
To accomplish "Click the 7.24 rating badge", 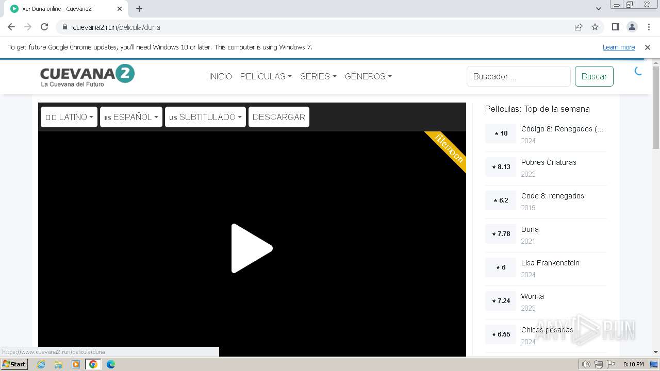I will click(x=501, y=301).
